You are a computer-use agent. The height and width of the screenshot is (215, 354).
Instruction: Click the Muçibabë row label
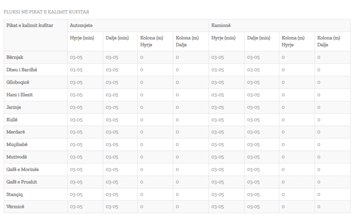18,144
